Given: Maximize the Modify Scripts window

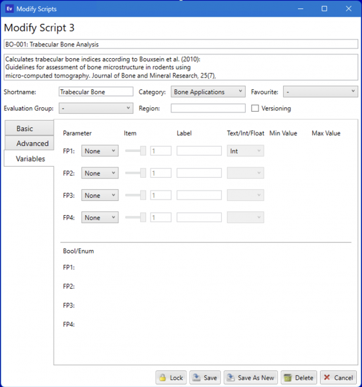Looking at the screenshot, I should point(325,9).
